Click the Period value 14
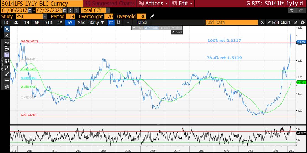 pyautogui.click(x=70, y=16)
